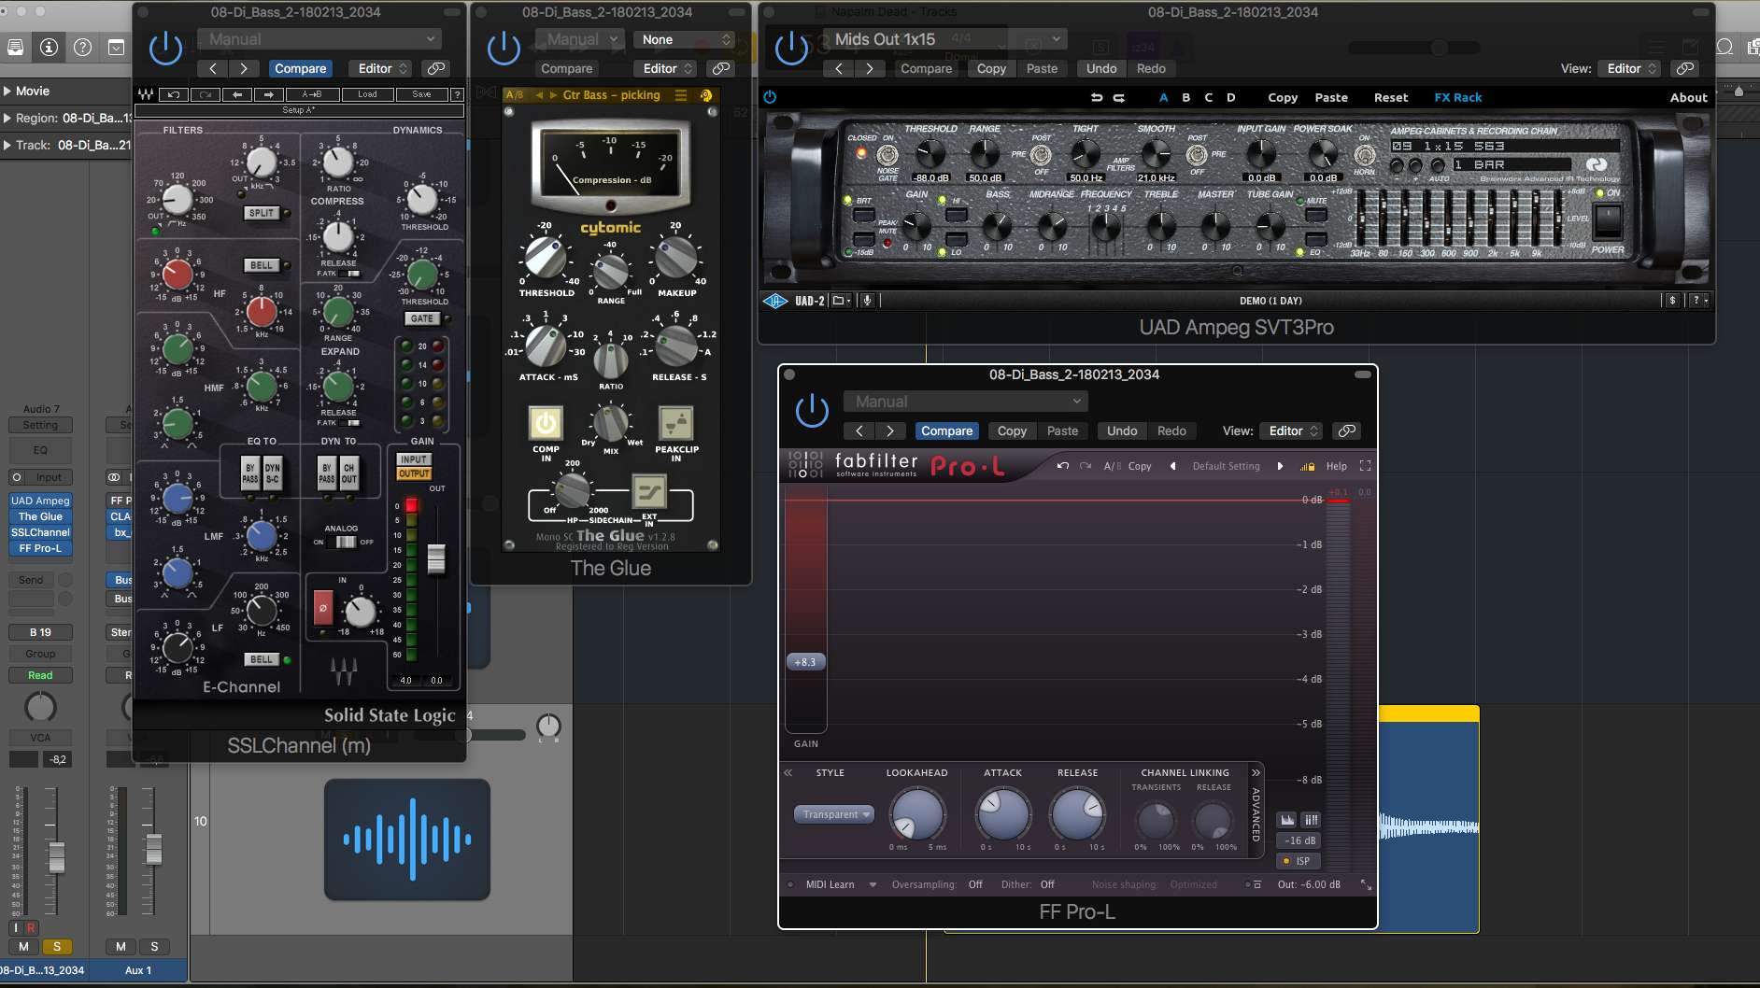Switch to FX Rack in Ampeg plugin
This screenshot has width=1760, height=988.
(x=1457, y=97)
